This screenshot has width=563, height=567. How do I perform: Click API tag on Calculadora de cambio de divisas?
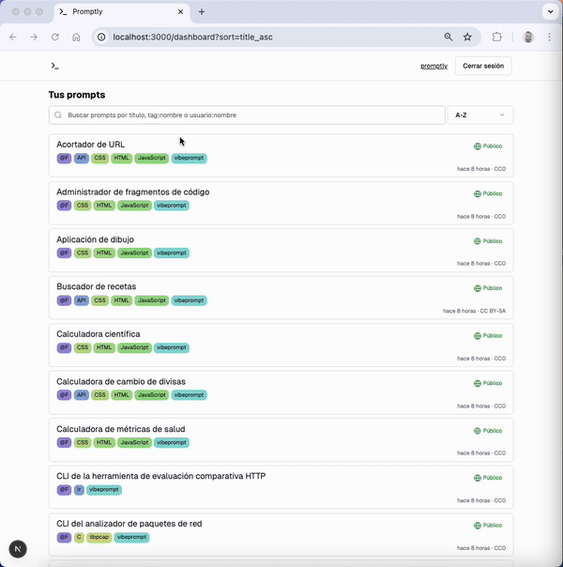(x=82, y=395)
